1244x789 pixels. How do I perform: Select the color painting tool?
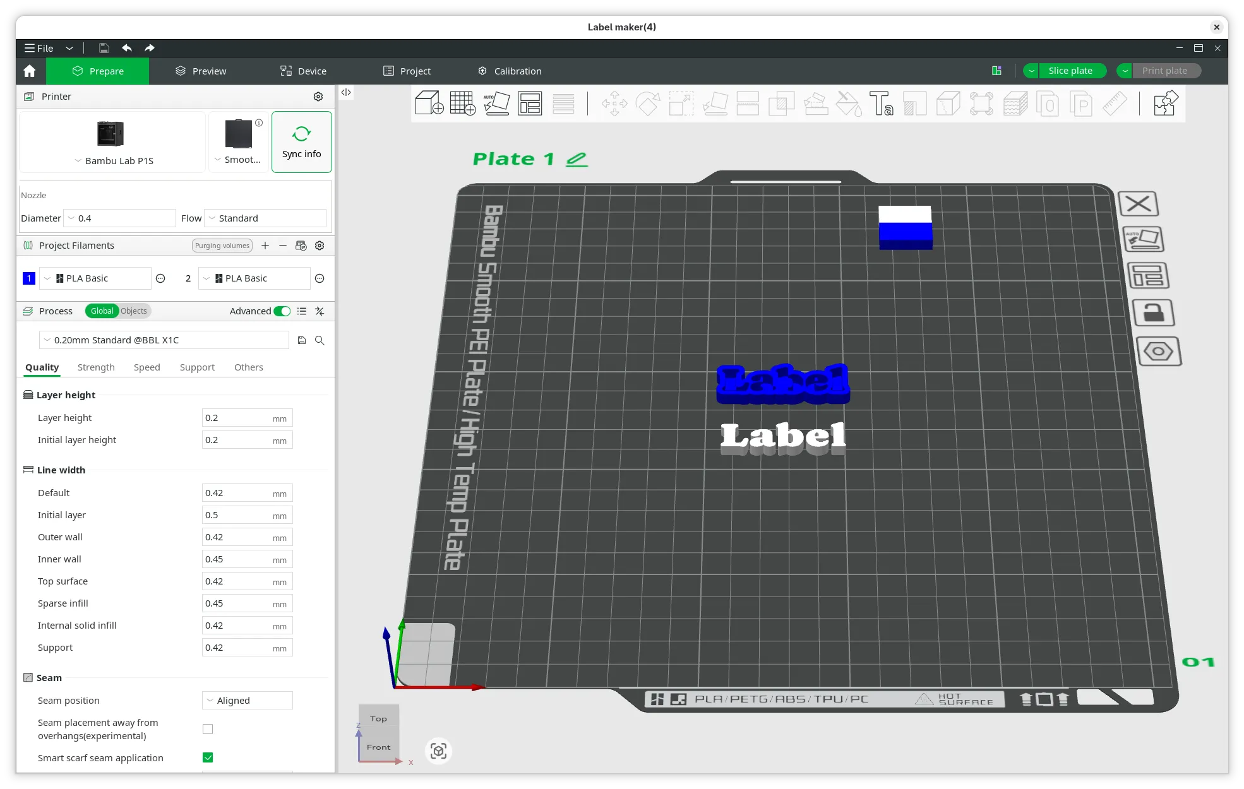click(848, 104)
